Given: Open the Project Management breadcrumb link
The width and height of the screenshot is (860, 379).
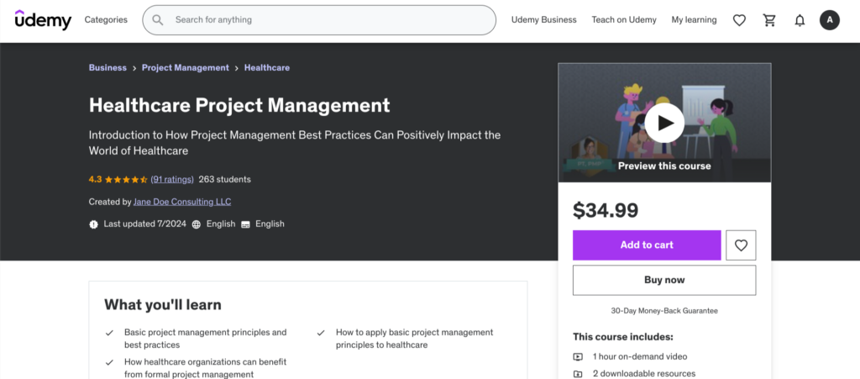Looking at the screenshot, I should tap(185, 68).
